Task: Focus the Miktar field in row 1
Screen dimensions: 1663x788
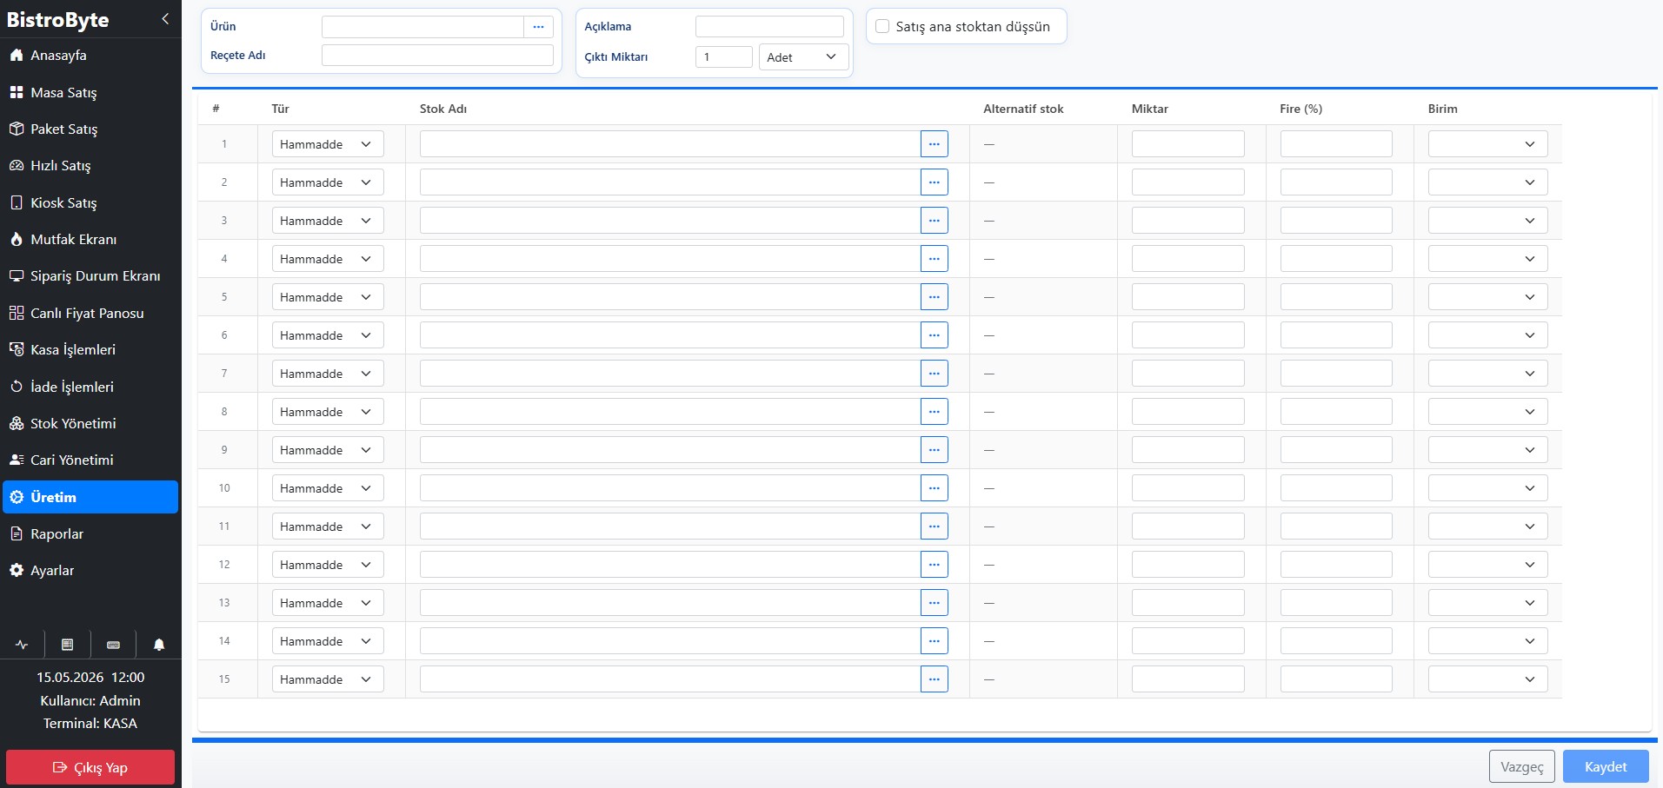Action: (x=1187, y=144)
